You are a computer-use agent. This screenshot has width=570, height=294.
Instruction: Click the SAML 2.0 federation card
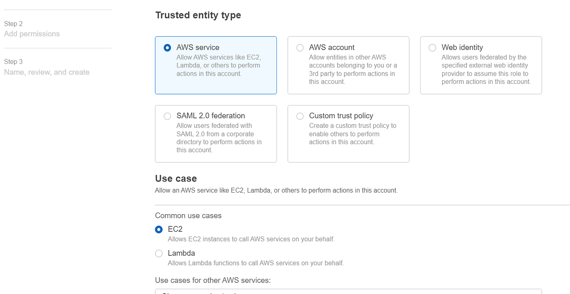(216, 134)
